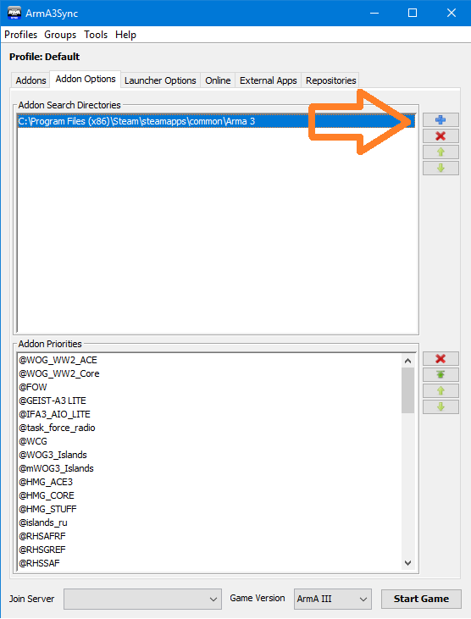Move addon priority down one position
The width and height of the screenshot is (471, 619).
tap(441, 407)
